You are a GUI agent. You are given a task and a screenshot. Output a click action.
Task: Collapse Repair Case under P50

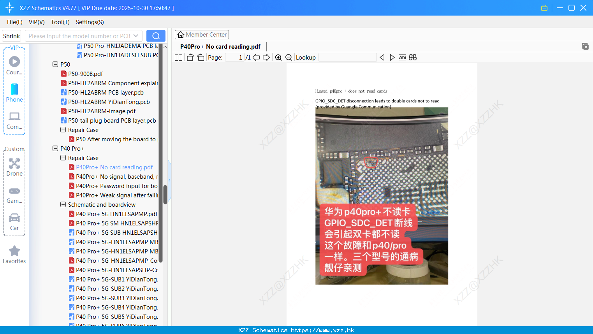[63, 130]
